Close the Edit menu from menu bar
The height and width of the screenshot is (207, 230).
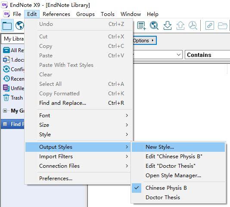(x=32, y=14)
